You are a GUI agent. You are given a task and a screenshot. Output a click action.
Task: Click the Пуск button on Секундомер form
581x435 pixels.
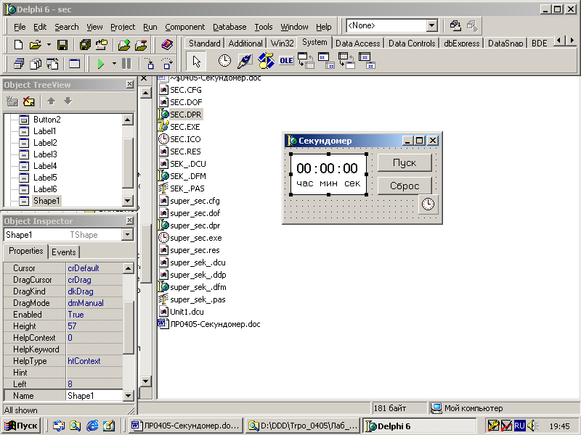405,162
